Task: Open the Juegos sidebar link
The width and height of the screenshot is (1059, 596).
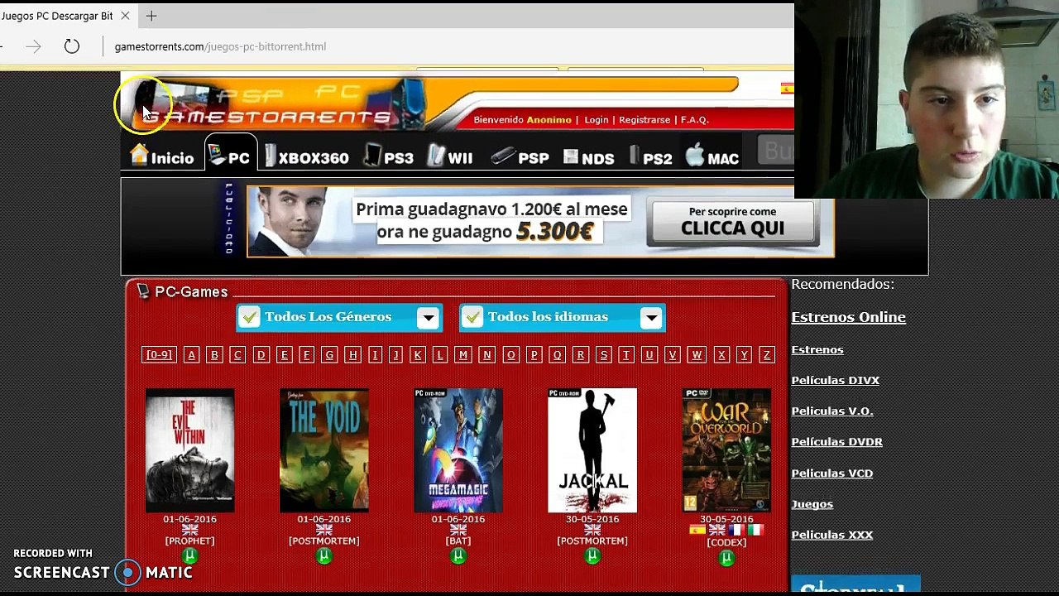Action: (812, 504)
